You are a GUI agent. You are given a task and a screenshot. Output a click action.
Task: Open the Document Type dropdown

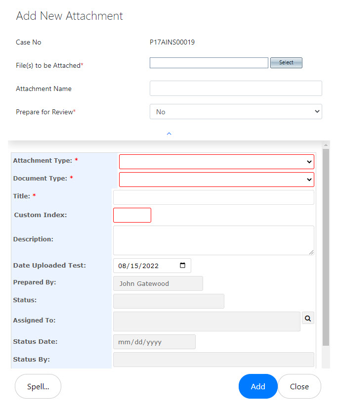[x=216, y=180]
